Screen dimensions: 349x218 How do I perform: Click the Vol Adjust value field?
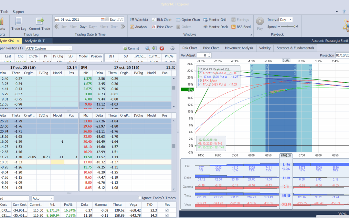tap(202, 55)
